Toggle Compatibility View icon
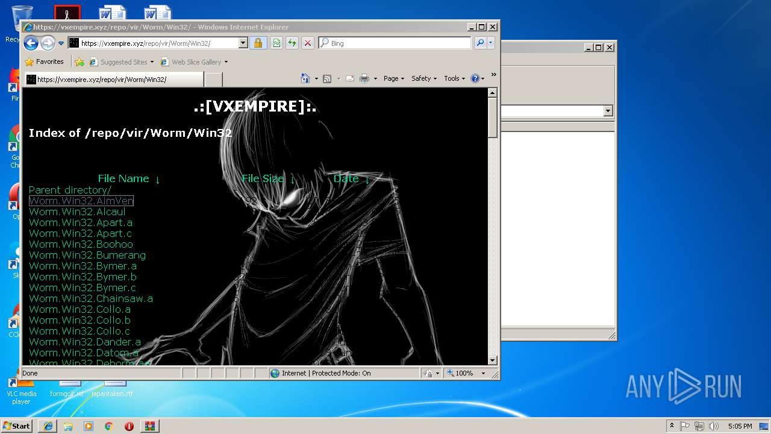The image size is (771, 434). [x=276, y=43]
